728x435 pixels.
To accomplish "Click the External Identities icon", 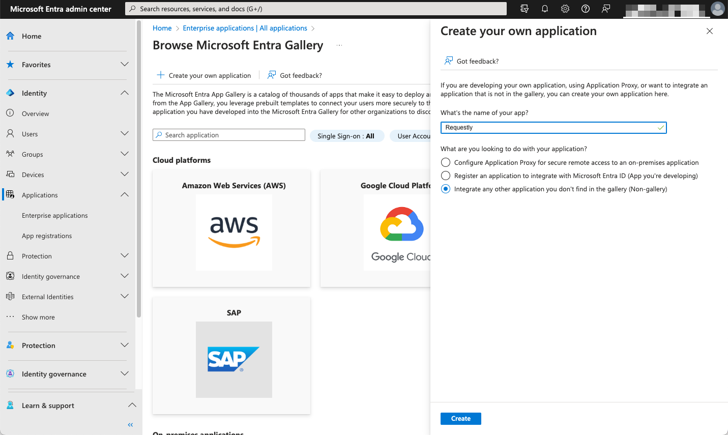I will click(x=10, y=296).
